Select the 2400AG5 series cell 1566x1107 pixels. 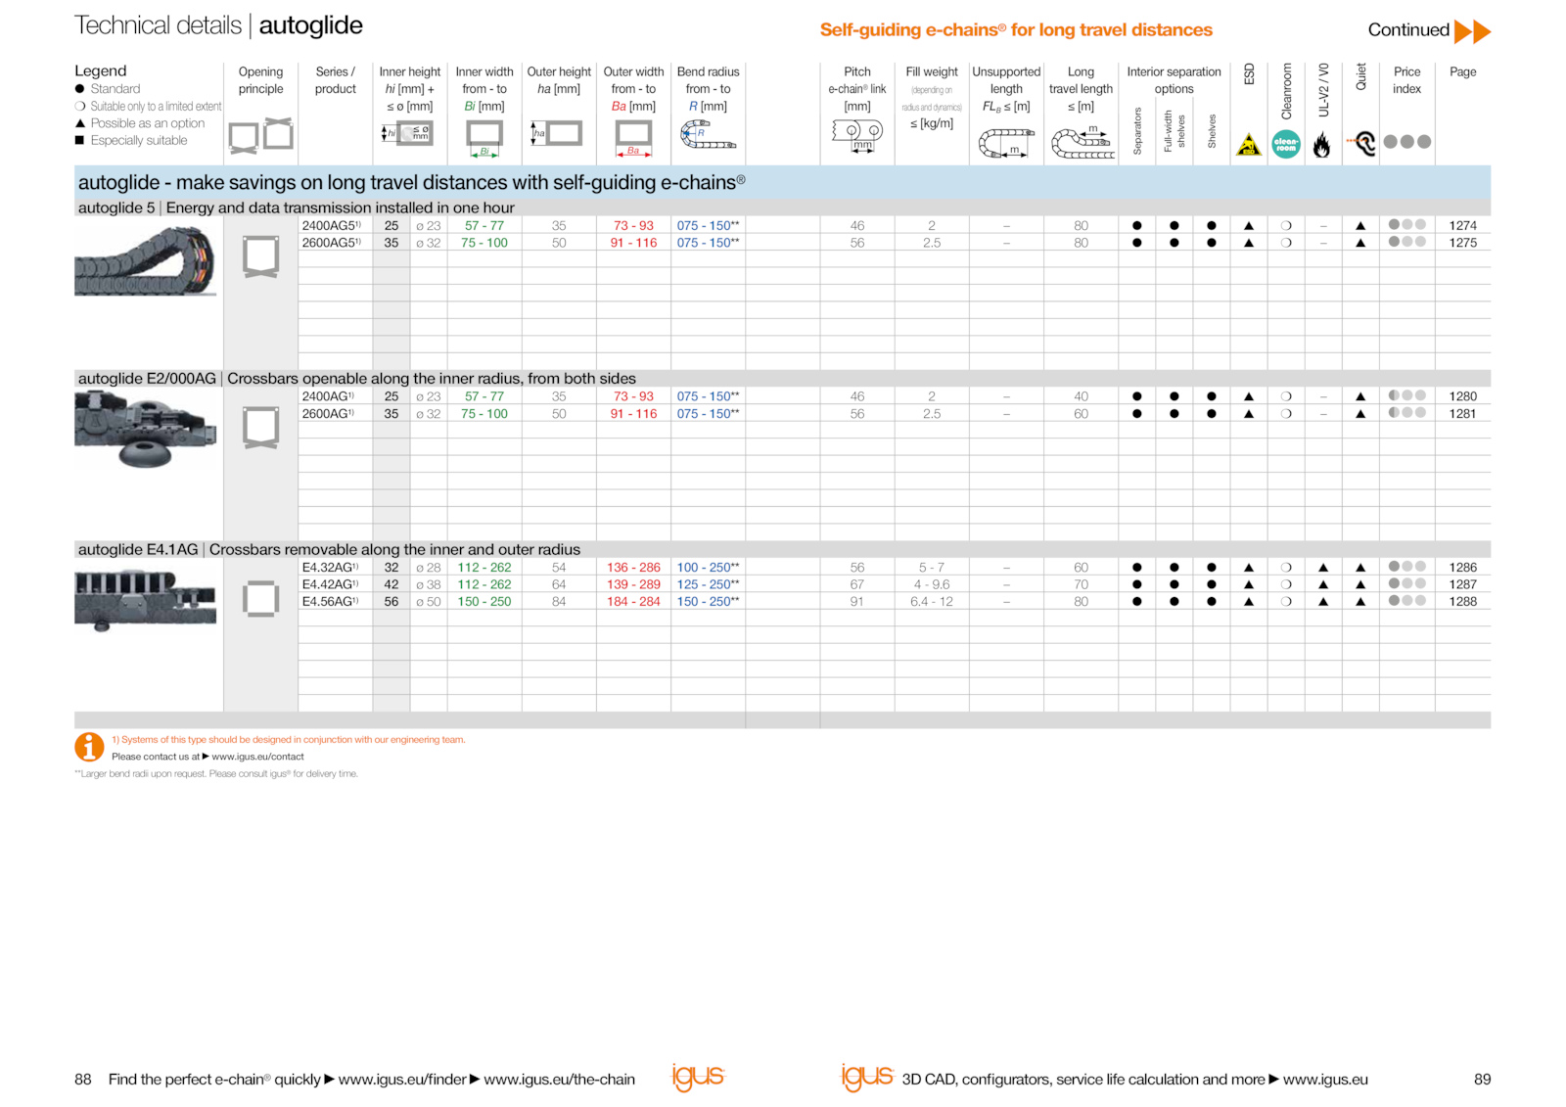pyautogui.click(x=331, y=226)
